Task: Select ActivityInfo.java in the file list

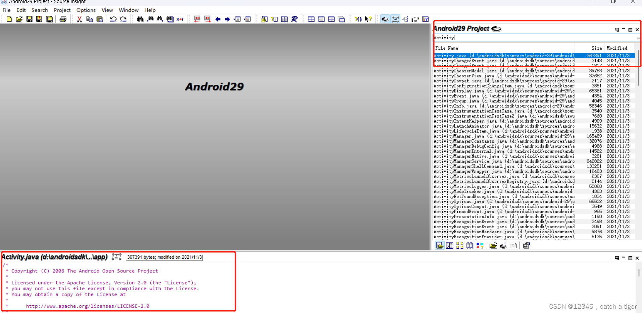Action: click(x=534, y=106)
